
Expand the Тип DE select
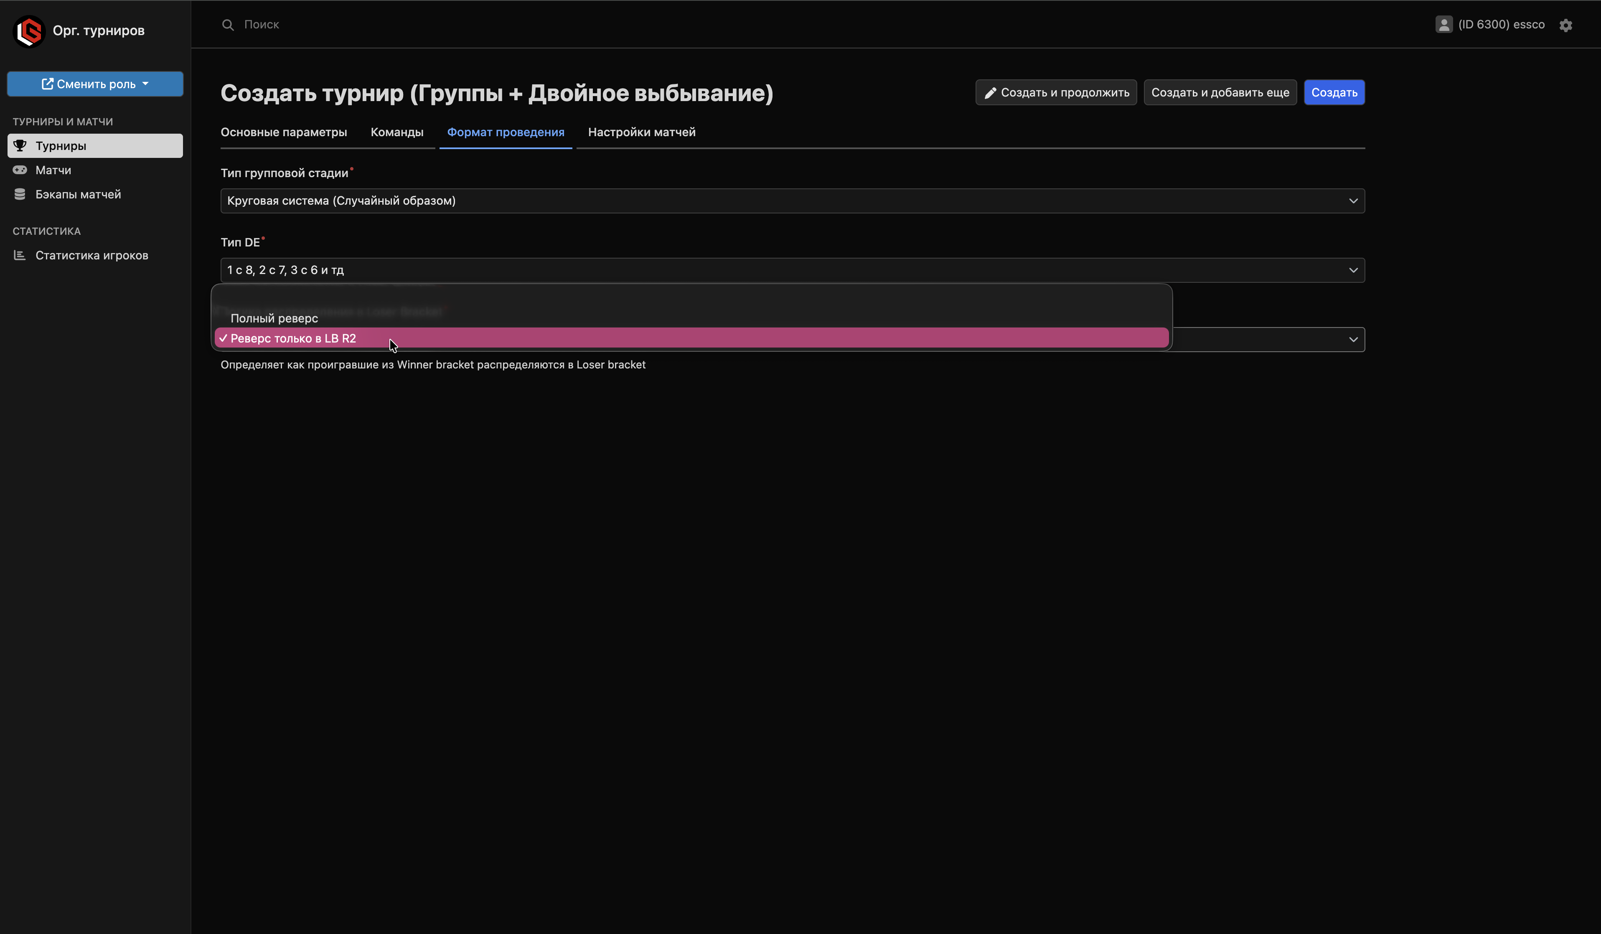point(792,270)
